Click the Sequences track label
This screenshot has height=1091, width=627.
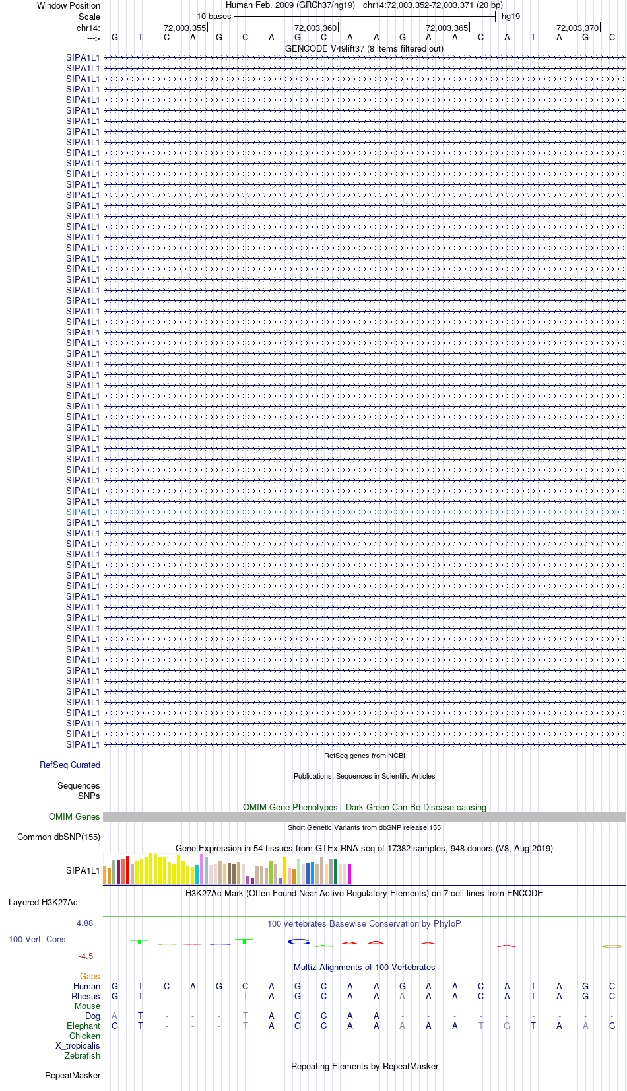click(x=79, y=785)
